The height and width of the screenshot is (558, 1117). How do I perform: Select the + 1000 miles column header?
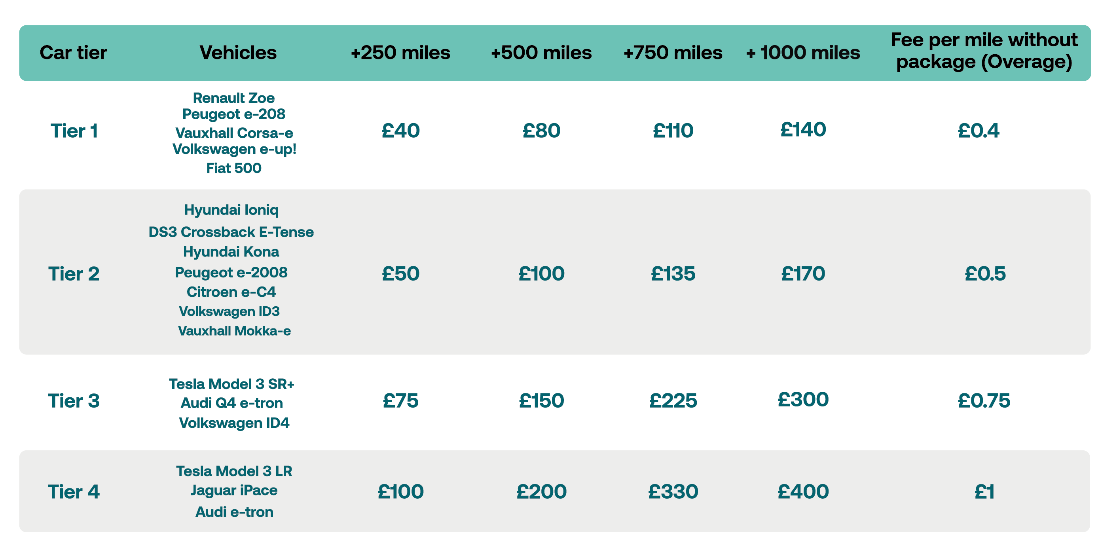(x=803, y=53)
